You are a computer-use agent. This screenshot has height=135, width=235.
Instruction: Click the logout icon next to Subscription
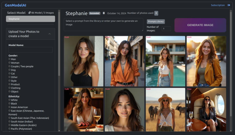coord(229,5)
